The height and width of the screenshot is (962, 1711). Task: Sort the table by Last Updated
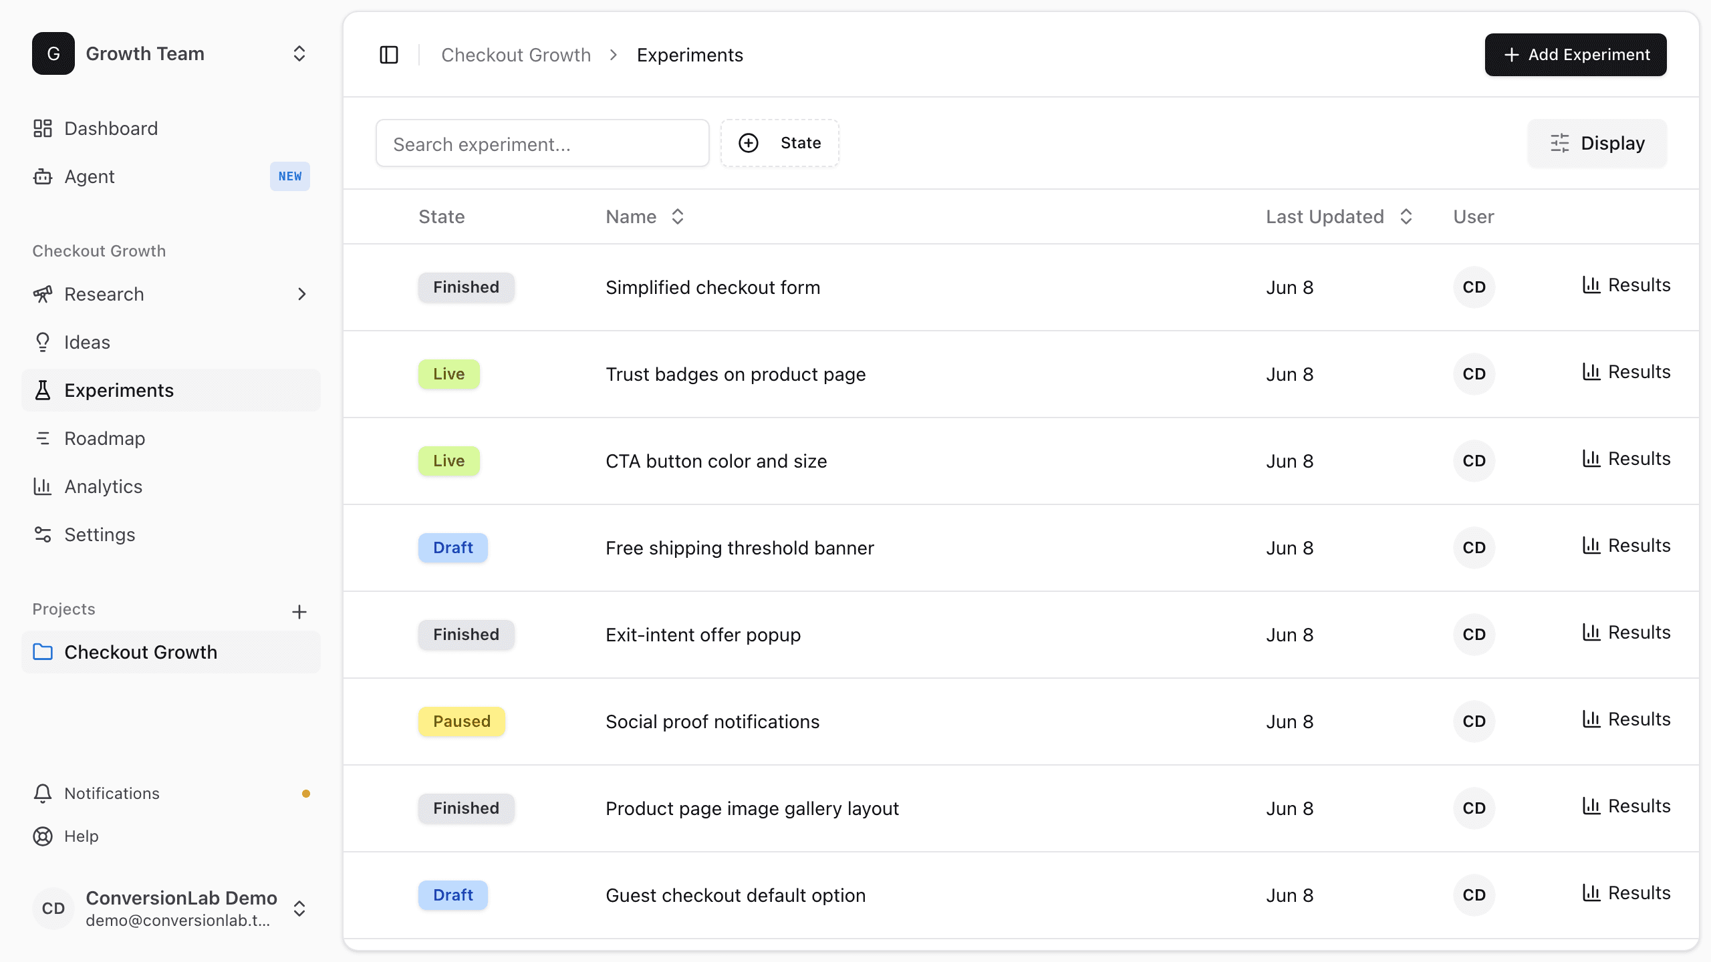1339,216
